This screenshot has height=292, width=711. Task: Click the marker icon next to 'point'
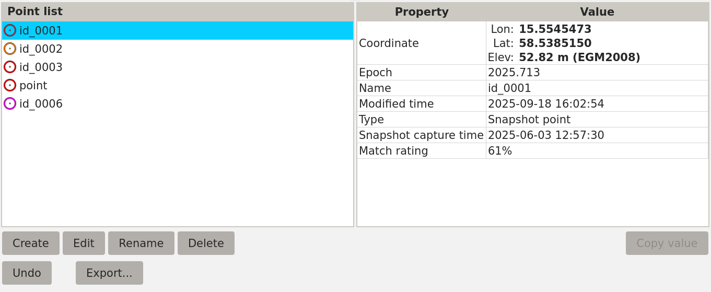pyautogui.click(x=10, y=85)
